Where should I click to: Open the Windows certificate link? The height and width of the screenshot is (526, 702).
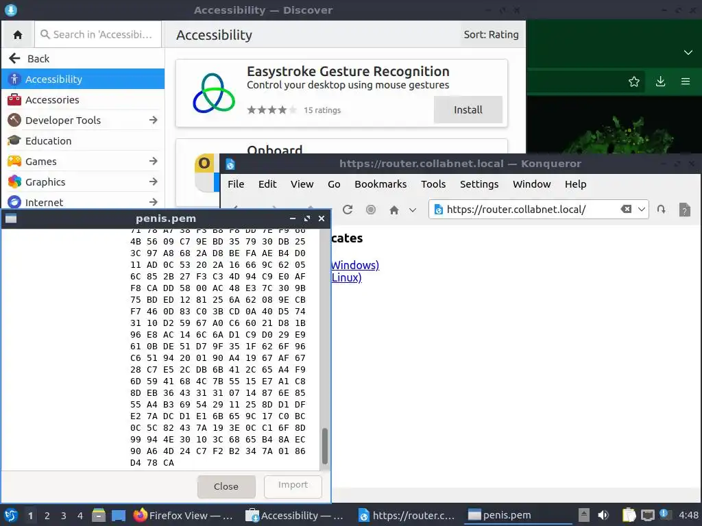355,265
